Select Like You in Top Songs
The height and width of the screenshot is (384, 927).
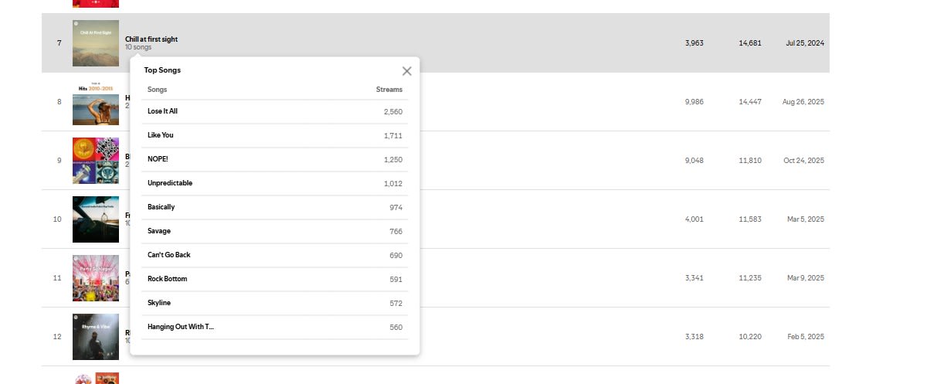click(161, 135)
